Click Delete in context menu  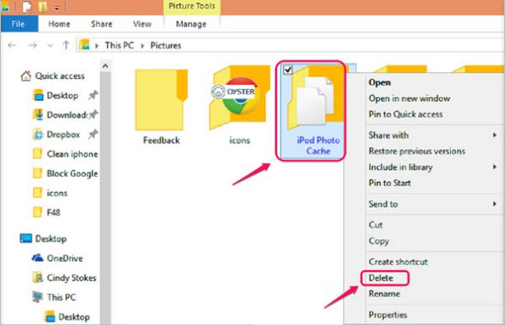point(381,278)
